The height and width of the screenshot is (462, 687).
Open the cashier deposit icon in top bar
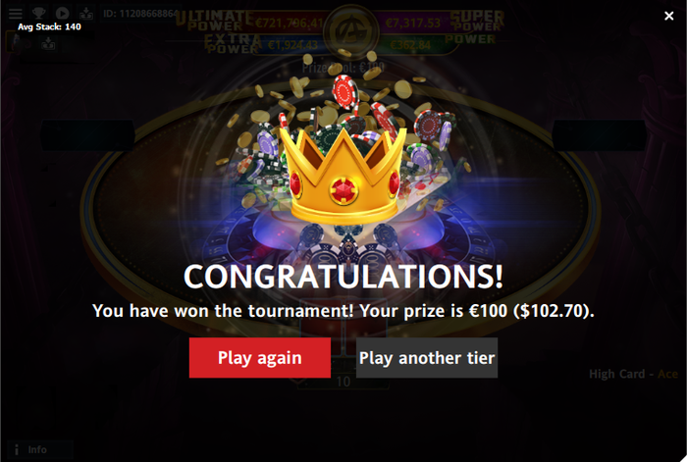[86, 13]
